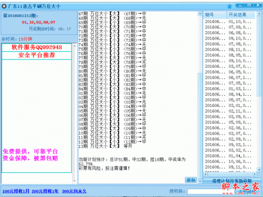
Task: Click 清理计划并重新获取 button
Action: pos(232,181)
